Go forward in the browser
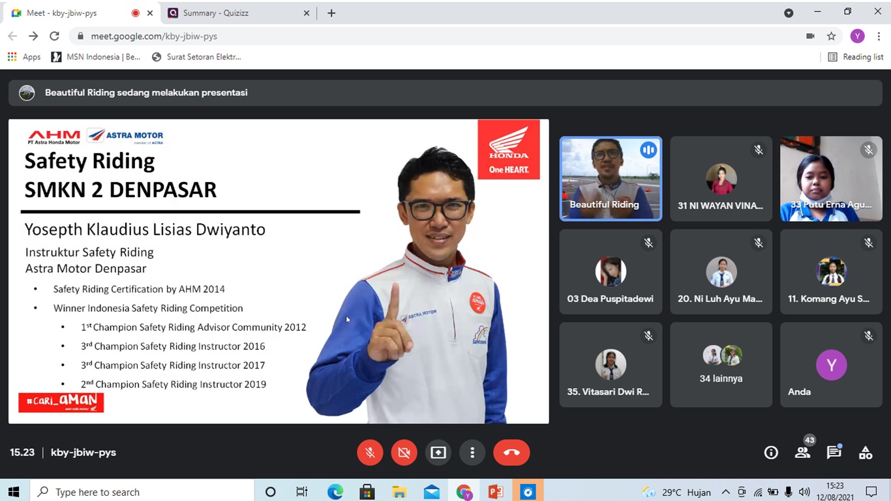This screenshot has height=501, width=891. click(x=33, y=37)
